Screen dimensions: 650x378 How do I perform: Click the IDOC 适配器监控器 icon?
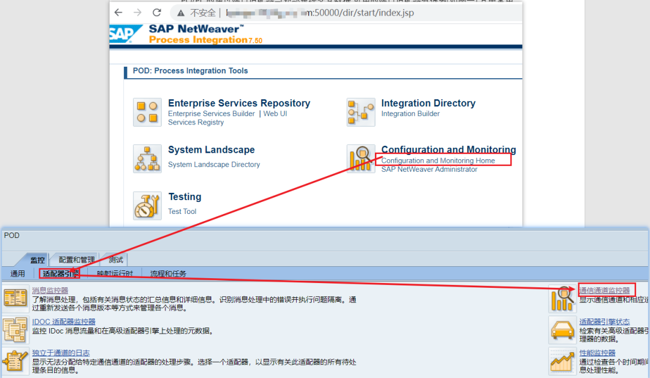15,329
